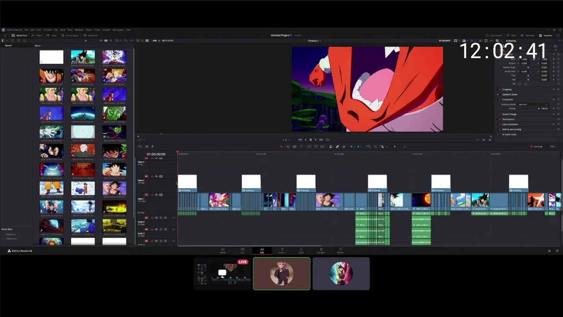Add a flag with the Flag icon

tap(351, 147)
